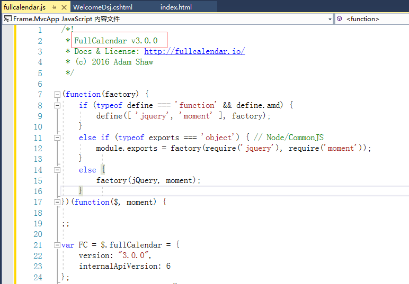Click the version "3.0.0" string value
Screen dimensions: 409x284
(134, 255)
